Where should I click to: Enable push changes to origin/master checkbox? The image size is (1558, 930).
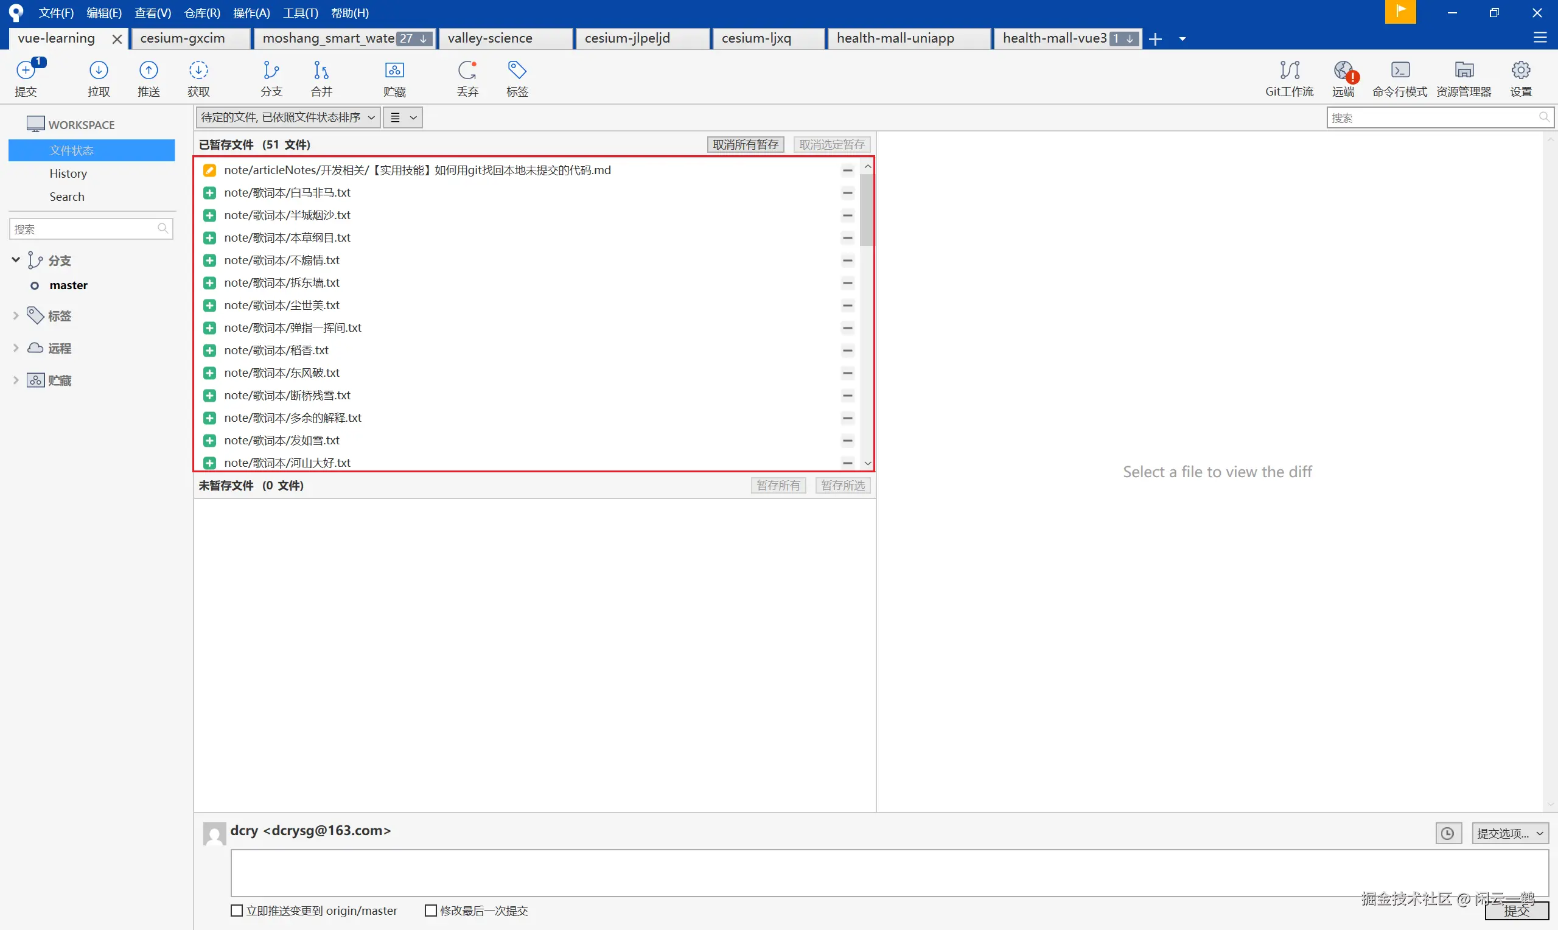click(x=237, y=910)
